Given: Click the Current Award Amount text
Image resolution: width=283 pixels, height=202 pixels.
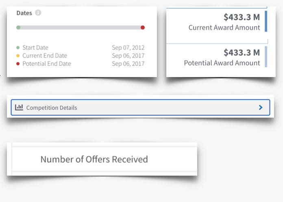Looking at the screenshot, I should click(x=224, y=28).
